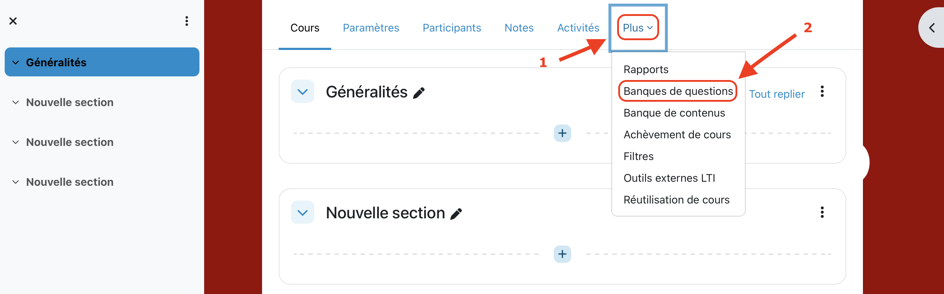
Task: Edit the Nouvelle section title pencil
Action: 456,213
